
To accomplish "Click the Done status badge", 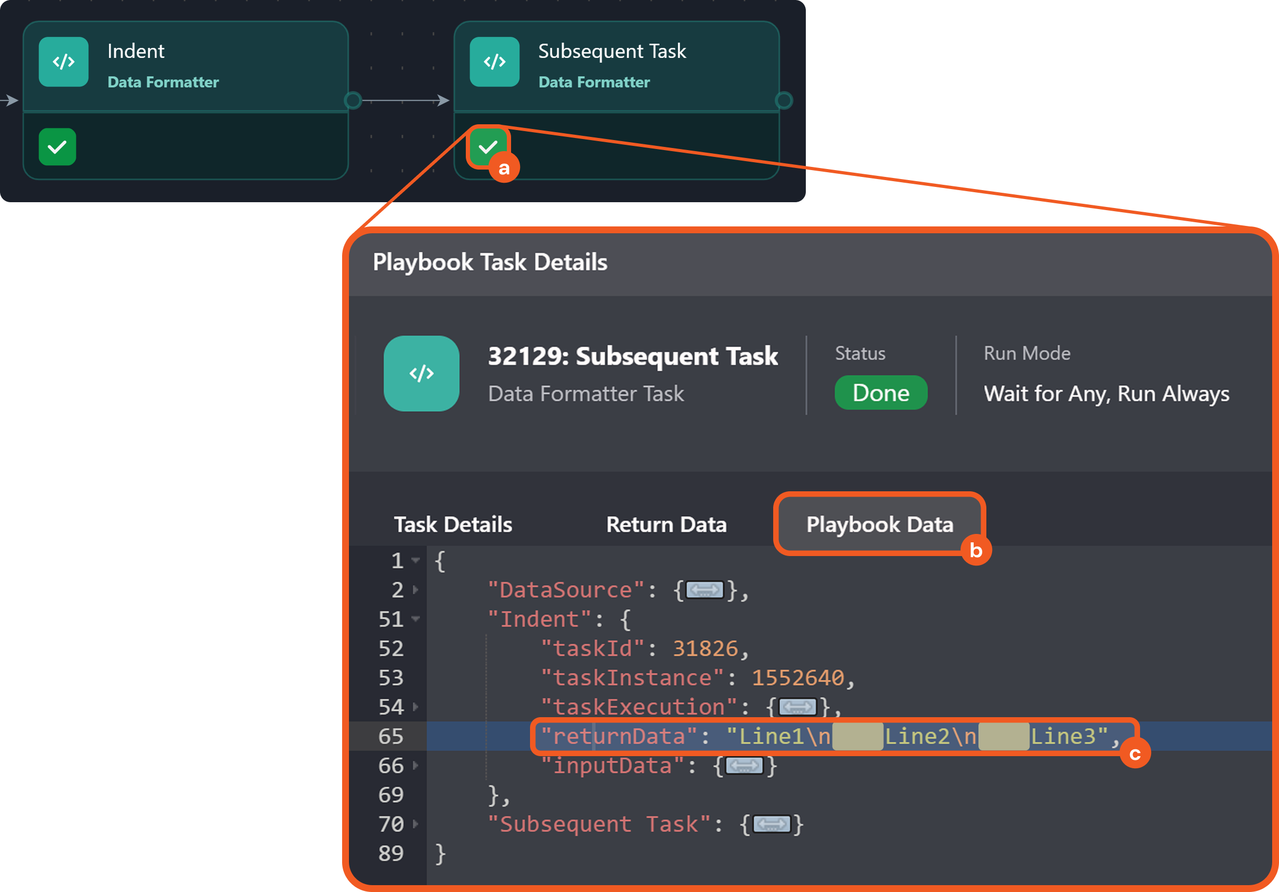I will pos(880,393).
